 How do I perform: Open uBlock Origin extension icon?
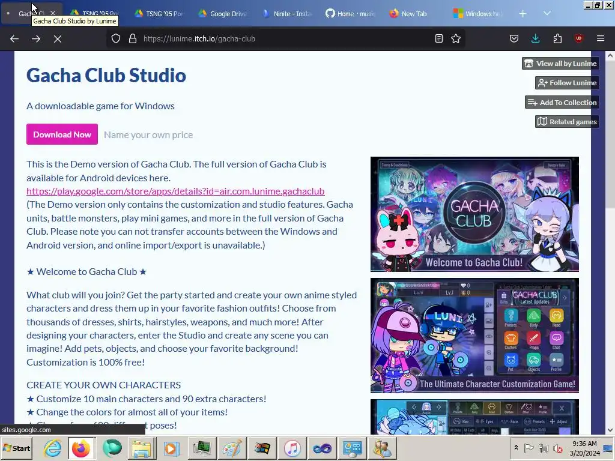578,39
